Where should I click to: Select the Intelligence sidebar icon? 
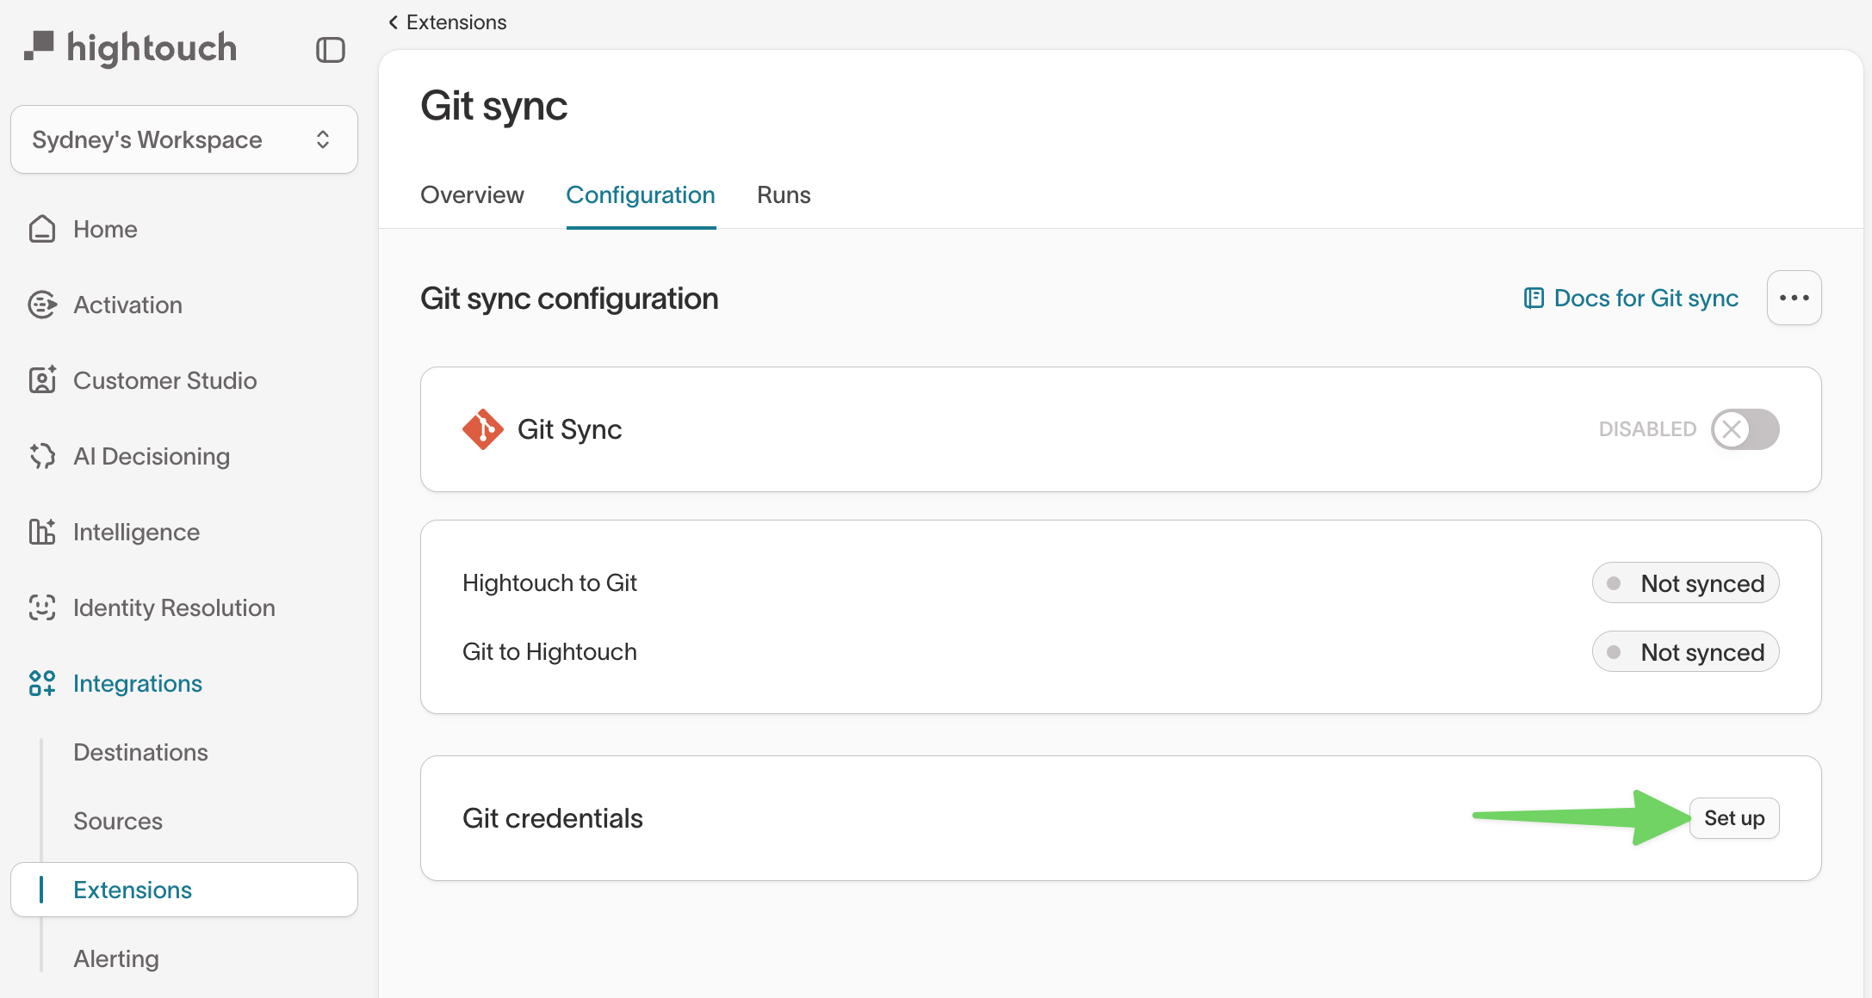coord(41,532)
